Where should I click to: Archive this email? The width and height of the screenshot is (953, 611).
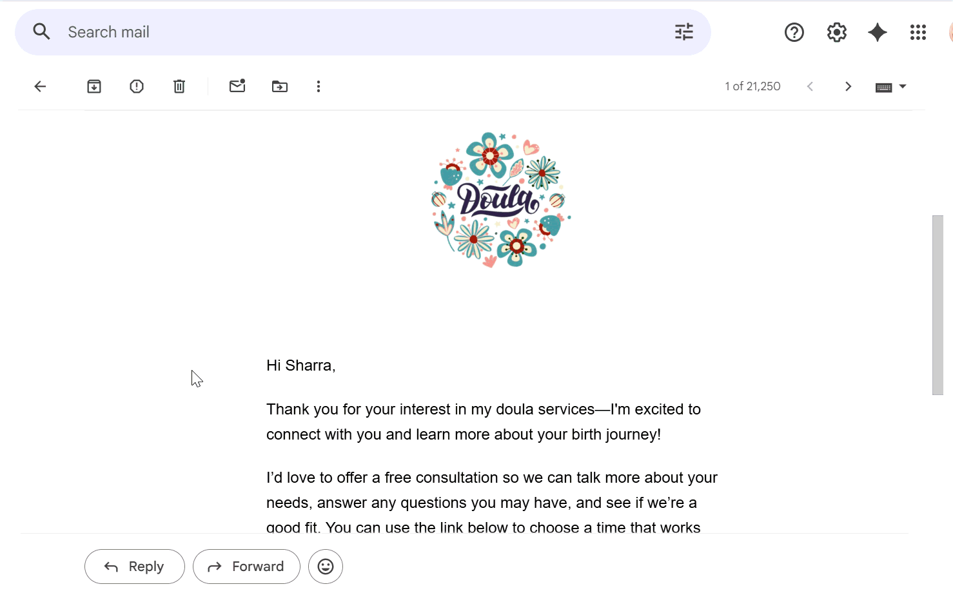[x=94, y=86]
